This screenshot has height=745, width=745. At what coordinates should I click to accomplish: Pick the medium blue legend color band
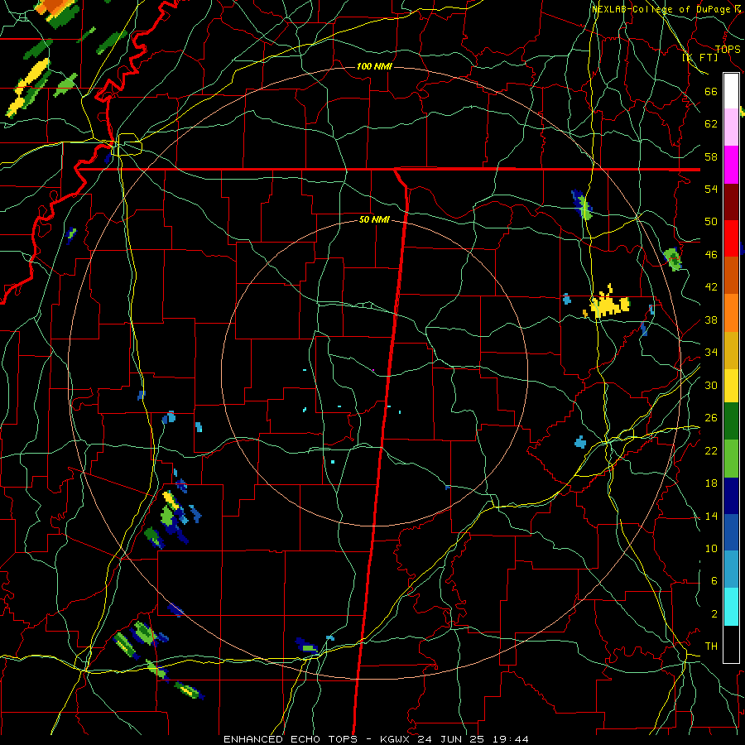pyautogui.click(x=731, y=532)
